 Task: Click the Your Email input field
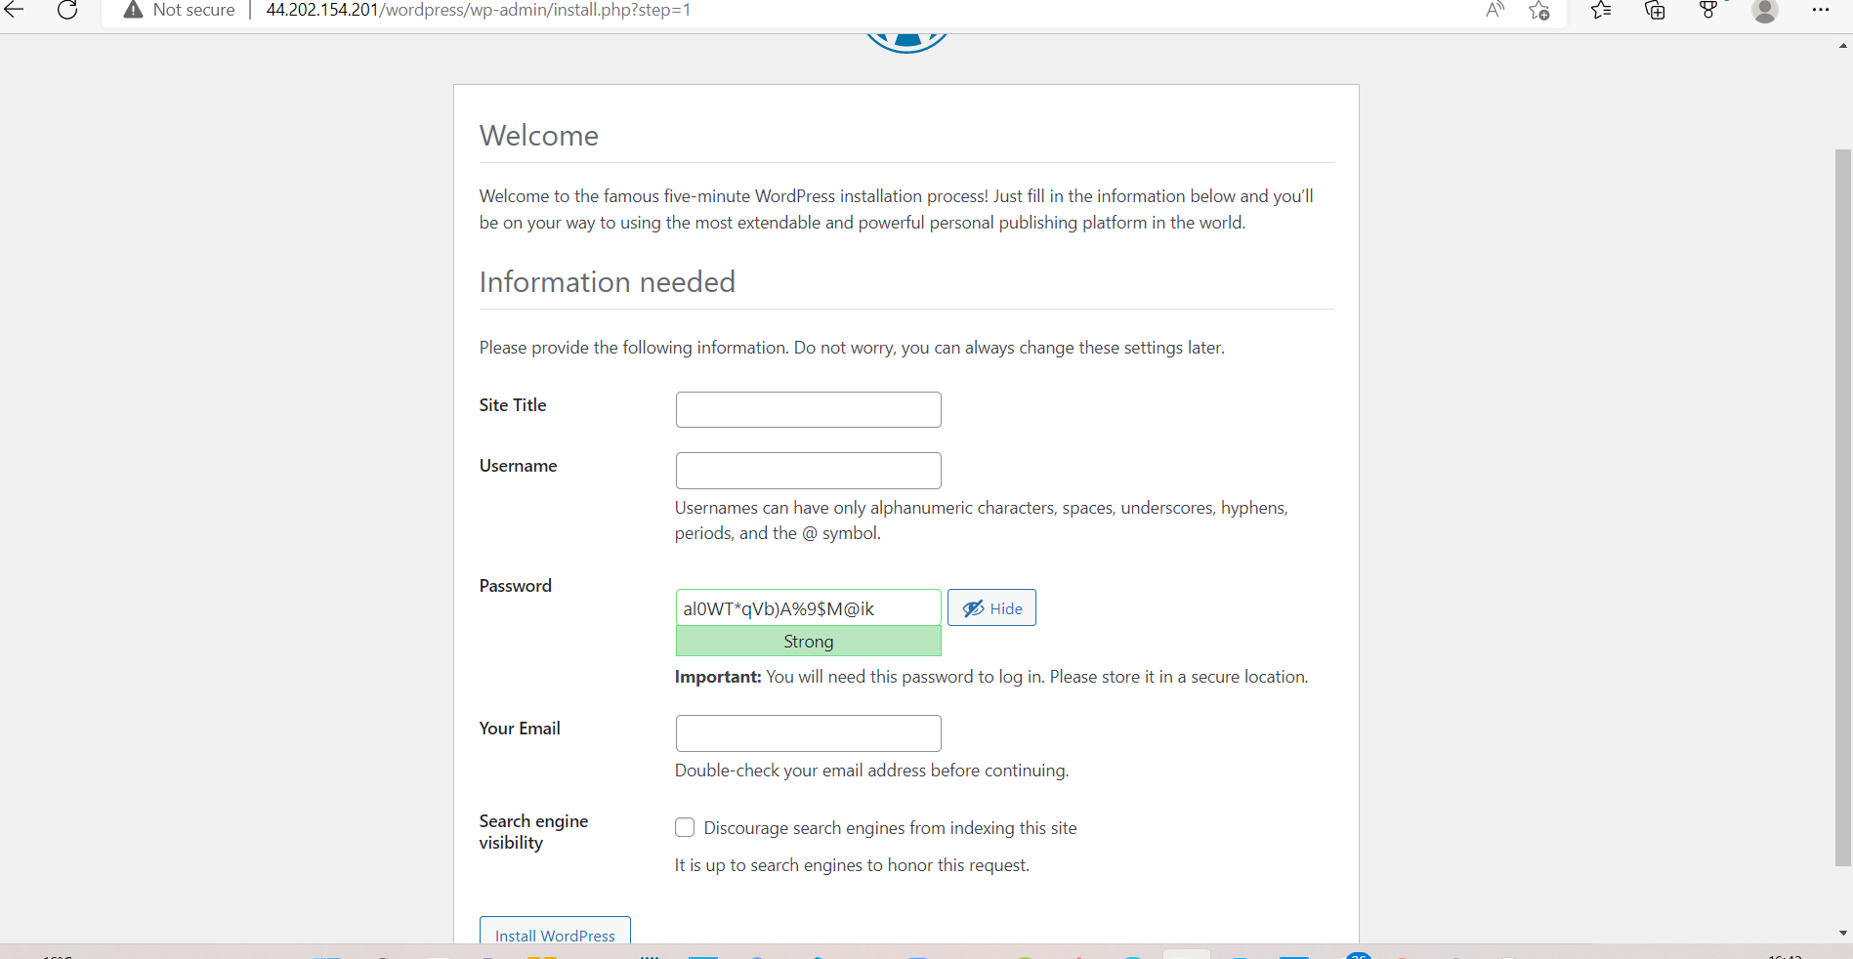pyautogui.click(x=808, y=733)
